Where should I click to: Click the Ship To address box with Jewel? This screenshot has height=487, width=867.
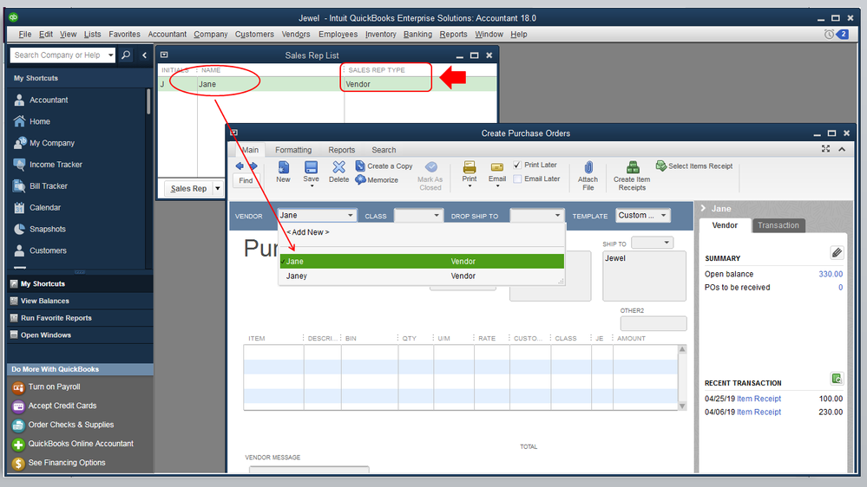[644, 276]
